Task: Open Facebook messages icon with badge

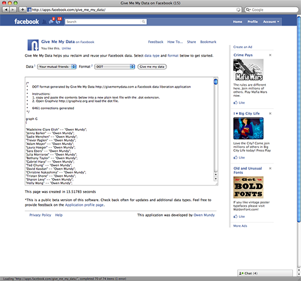Action: [x=52, y=21]
